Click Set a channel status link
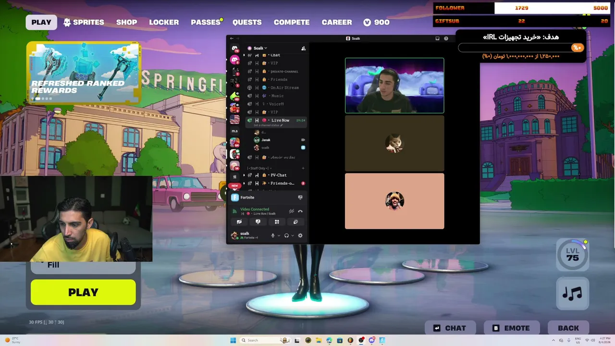Image resolution: width=615 pixels, height=346 pixels. tap(268, 125)
